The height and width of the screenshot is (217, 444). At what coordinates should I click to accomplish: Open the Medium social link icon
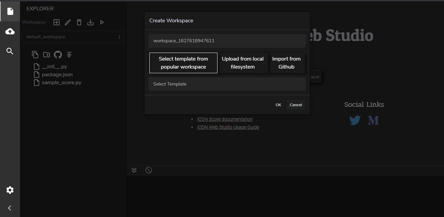373,120
